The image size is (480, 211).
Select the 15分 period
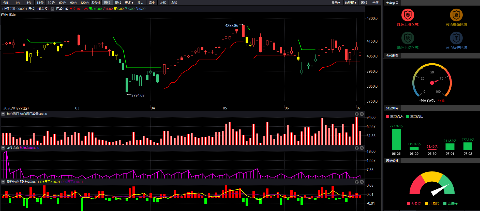[40, 3]
